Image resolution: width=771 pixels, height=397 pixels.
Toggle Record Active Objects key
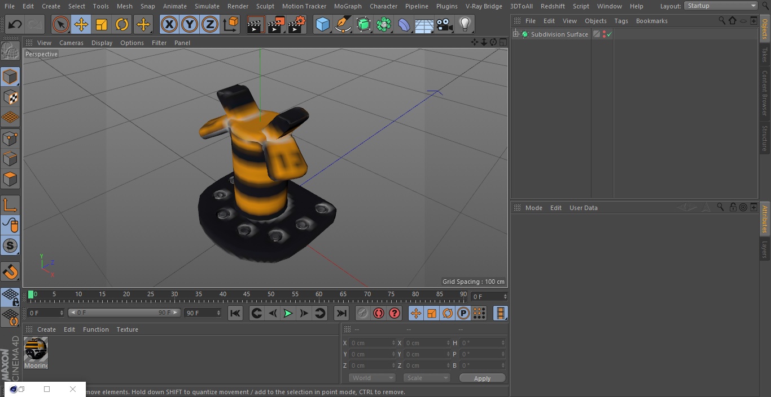point(363,313)
